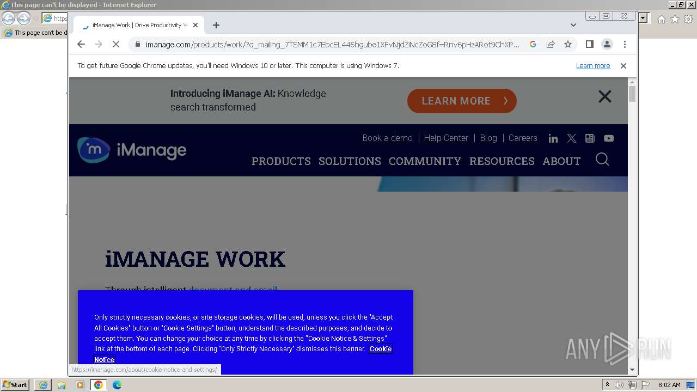The image size is (697, 392).
Task: Open Chrome side panel icon
Action: click(589, 45)
